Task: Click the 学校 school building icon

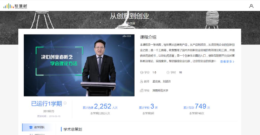Action: [142, 90]
